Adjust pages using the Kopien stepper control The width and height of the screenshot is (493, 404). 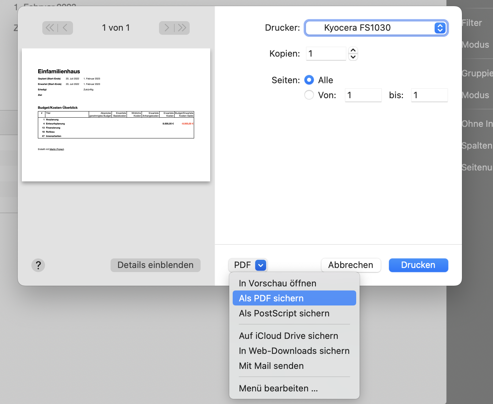[x=353, y=54]
